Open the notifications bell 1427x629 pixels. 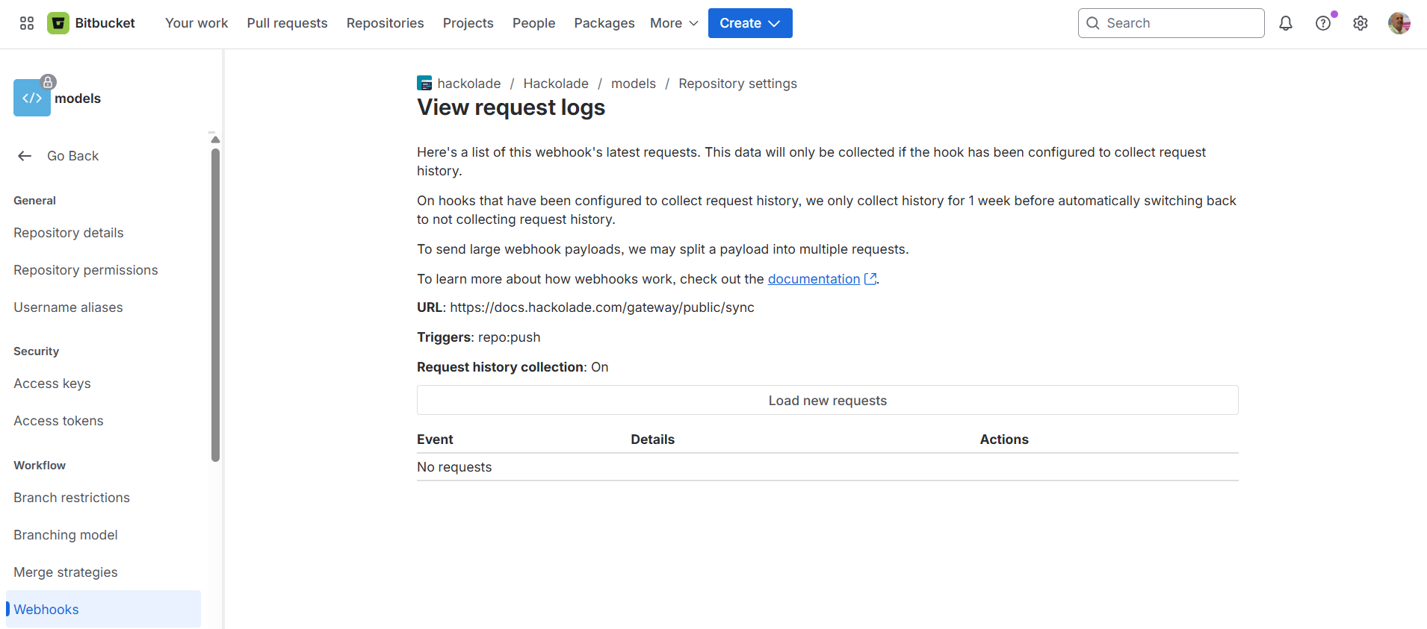coord(1286,23)
